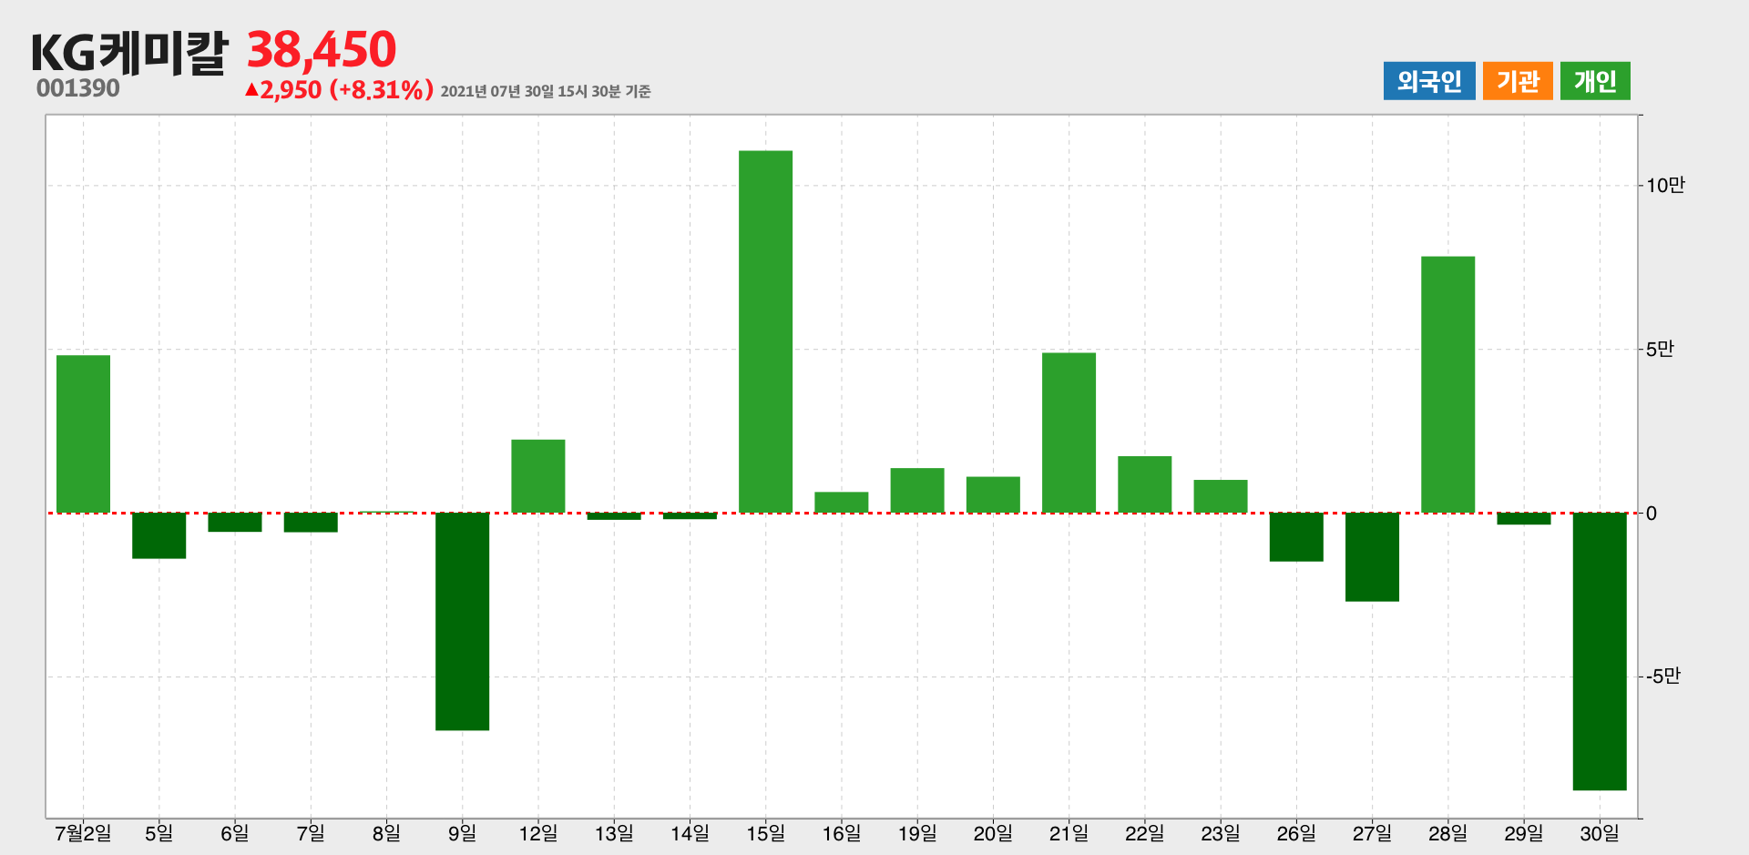Click the x-axis label 30일
This screenshot has width=1749, height=855.
[x=1600, y=833]
